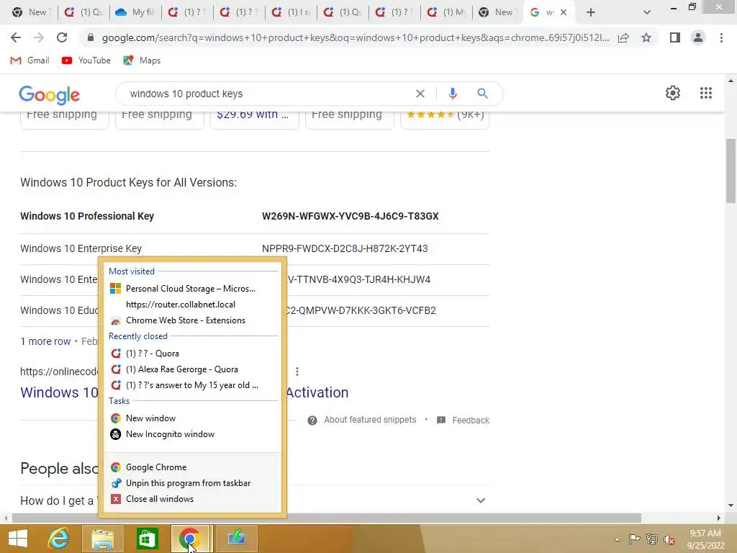The image size is (737, 553).
Task: Show the tab search dropdown
Action: coord(647,12)
